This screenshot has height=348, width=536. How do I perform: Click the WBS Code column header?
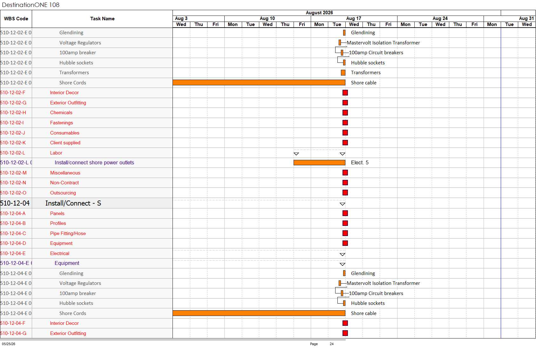(16, 19)
